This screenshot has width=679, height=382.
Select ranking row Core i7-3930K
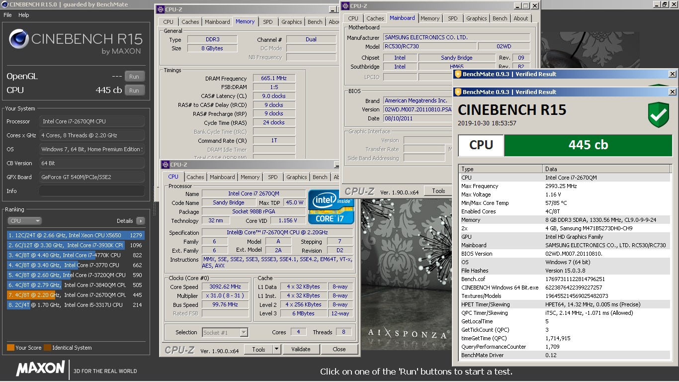76,245
